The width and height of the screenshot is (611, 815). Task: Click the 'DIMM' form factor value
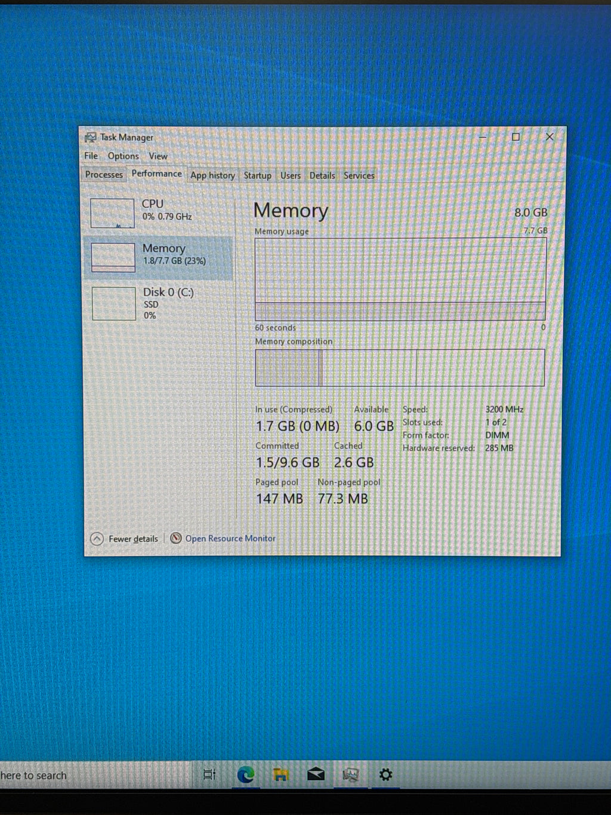[x=497, y=435]
